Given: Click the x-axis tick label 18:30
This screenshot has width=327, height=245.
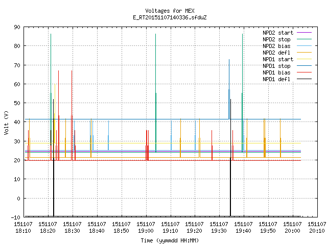Looking at the screenshot, I should click(x=72, y=231).
